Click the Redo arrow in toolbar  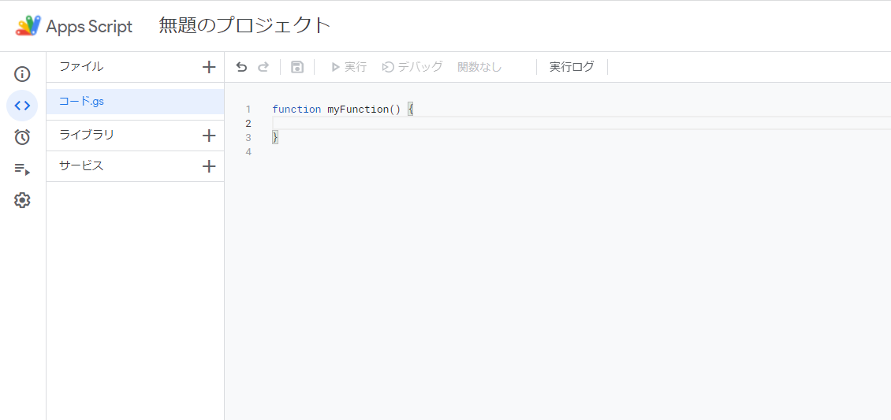[x=263, y=67]
